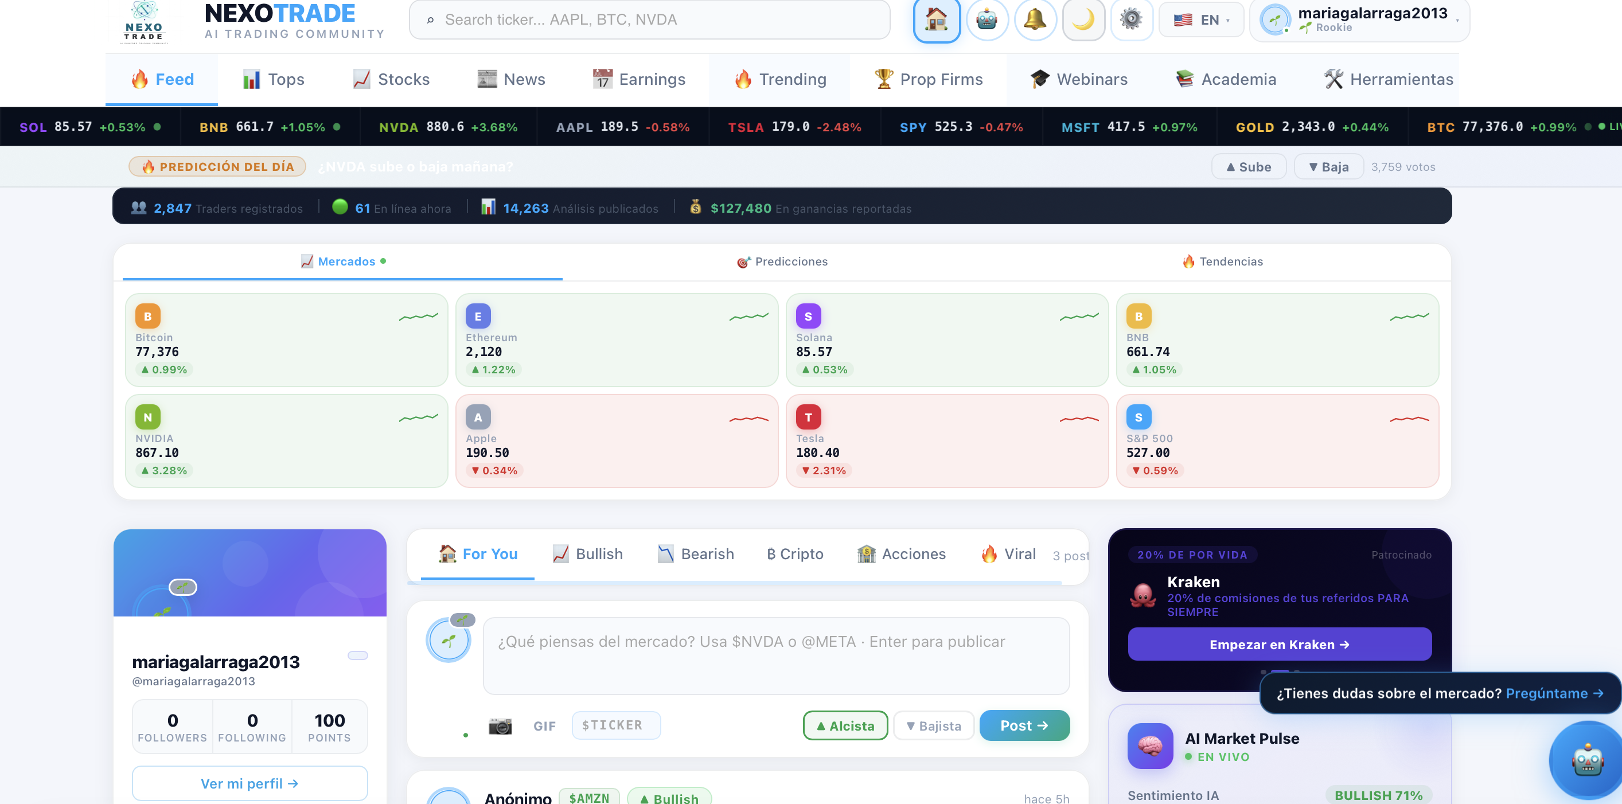The width and height of the screenshot is (1622, 804).
Task: View 0 Followers count
Action: point(172,727)
